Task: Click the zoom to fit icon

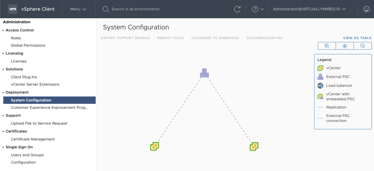Action: 345,46
